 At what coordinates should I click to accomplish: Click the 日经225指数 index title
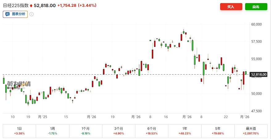(16, 6)
